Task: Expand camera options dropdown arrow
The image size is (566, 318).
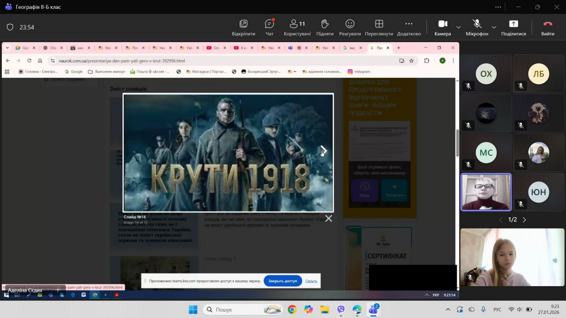Action: (458, 27)
